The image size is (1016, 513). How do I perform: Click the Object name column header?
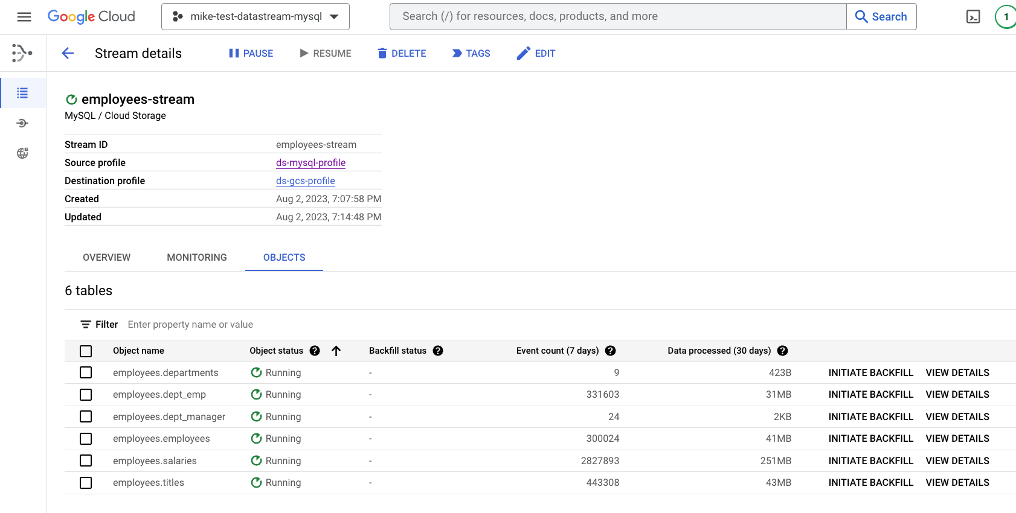point(138,351)
